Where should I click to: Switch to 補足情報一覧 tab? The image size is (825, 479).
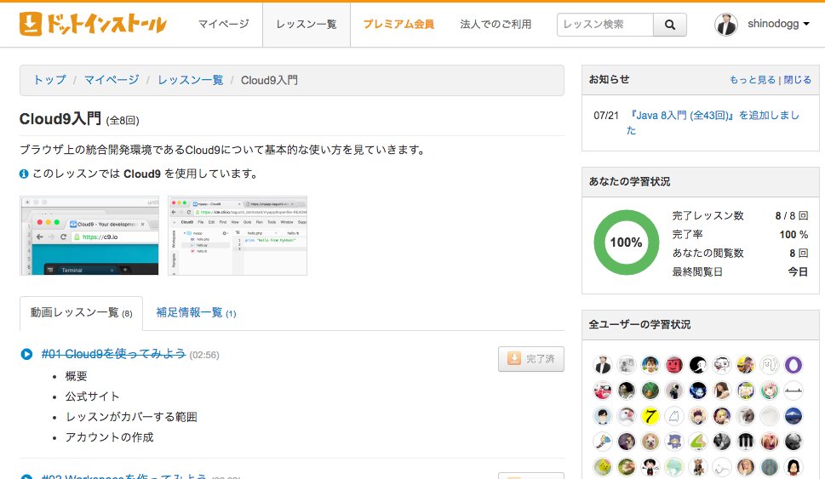197,313
